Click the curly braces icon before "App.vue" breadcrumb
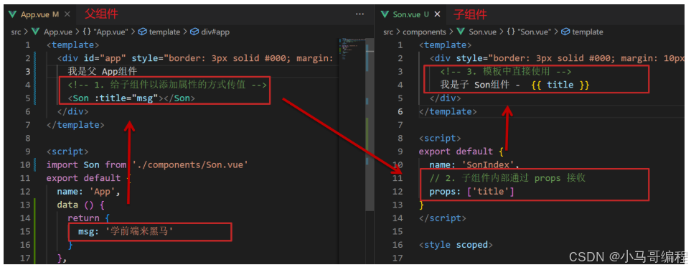691x270 pixels. pyautogui.click(x=87, y=32)
